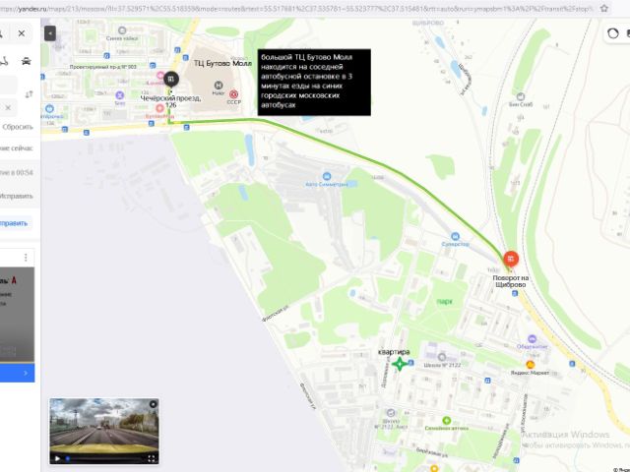Image resolution: width=630 pixels, height=472 pixels.
Task: Bookmark the page with the star icon
Action: 603,8
